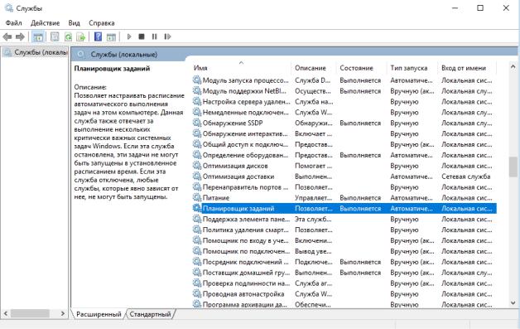Click the Back arrow in toolbar

click(7, 36)
